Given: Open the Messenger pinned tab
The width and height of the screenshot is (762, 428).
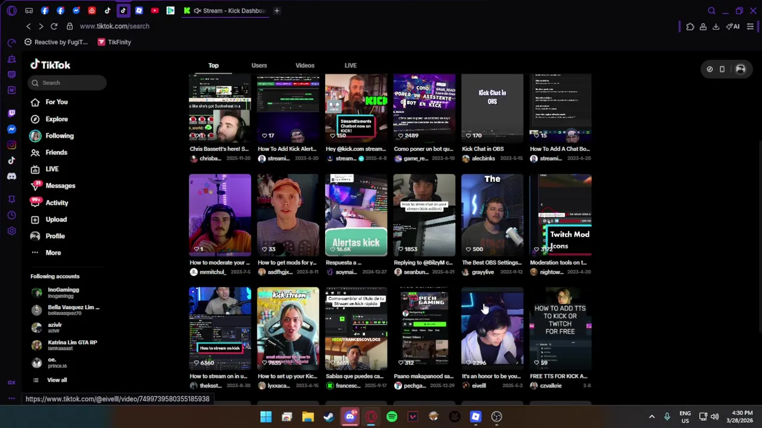Looking at the screenshot, I should coord(76,11).
